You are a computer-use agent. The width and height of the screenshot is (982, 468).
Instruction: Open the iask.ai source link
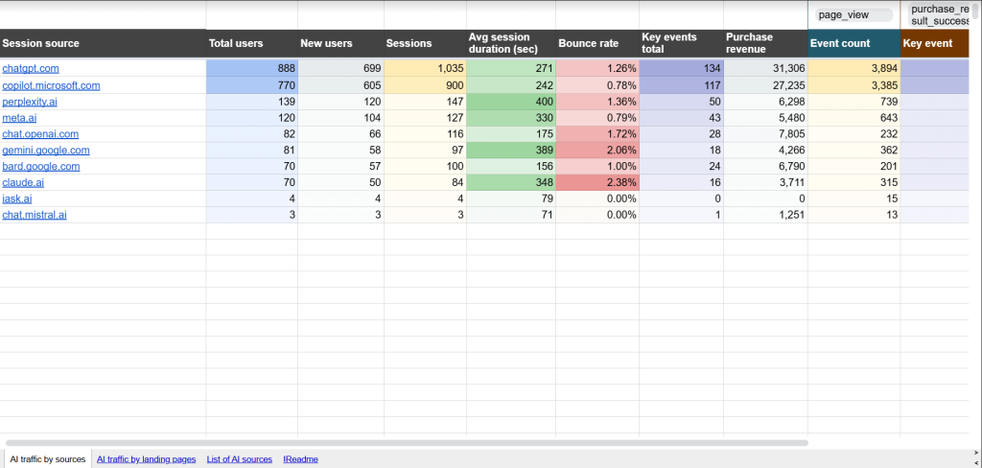tap(17, 199)
